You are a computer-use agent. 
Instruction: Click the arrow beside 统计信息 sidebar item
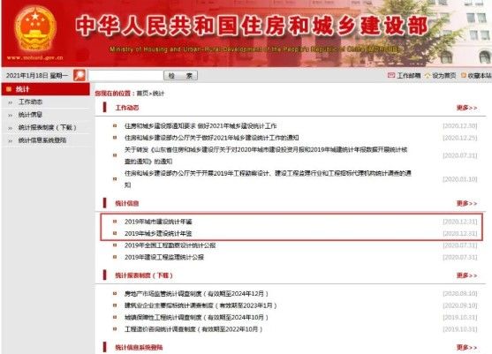point(11,116)
